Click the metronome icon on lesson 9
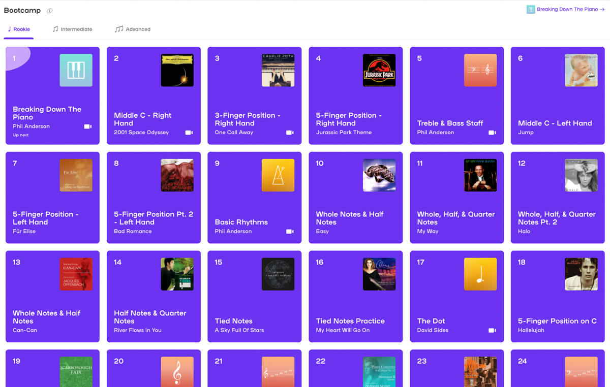Viewport: 610px width, 387px height. (278, 175)
